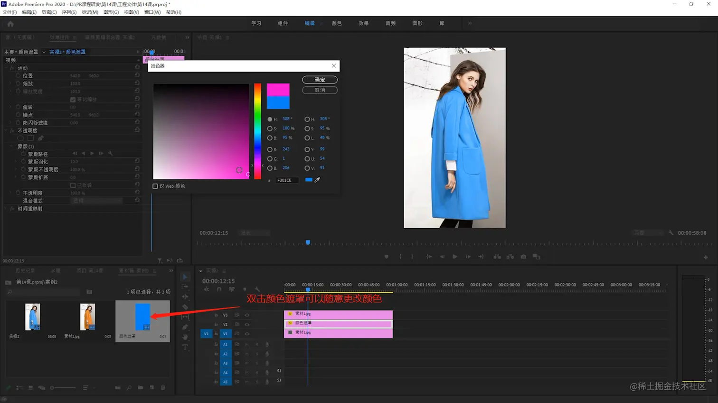Screen dimensions: 718x403
Task: Click the vertical rainbow hue slider
Action: [257, 131]
